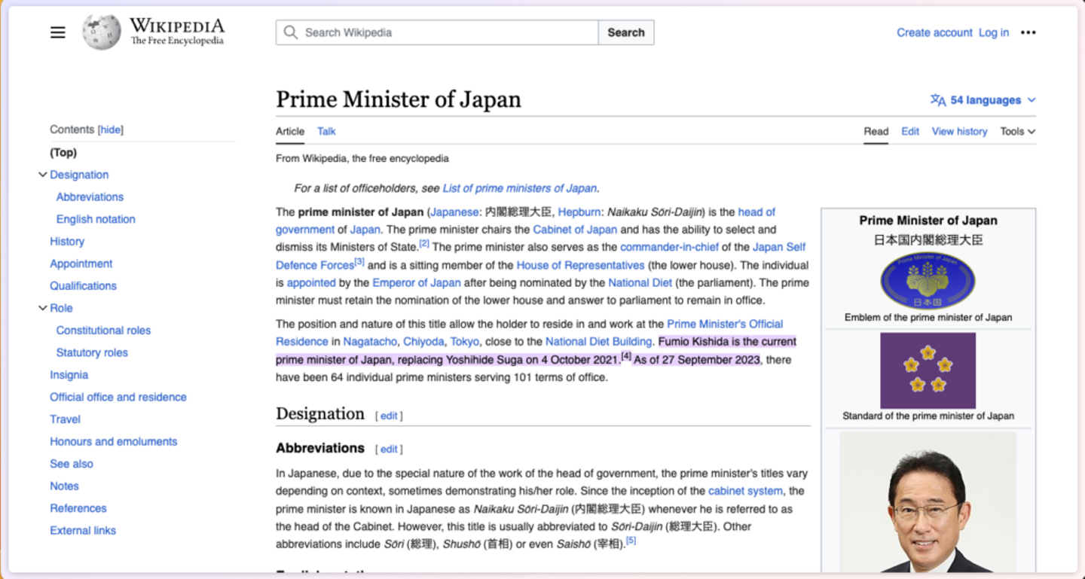Open List of prime ministers of Japan link
Image resolution: width=1085 pixels, height=579 pixels.
[x=520, y=188]
